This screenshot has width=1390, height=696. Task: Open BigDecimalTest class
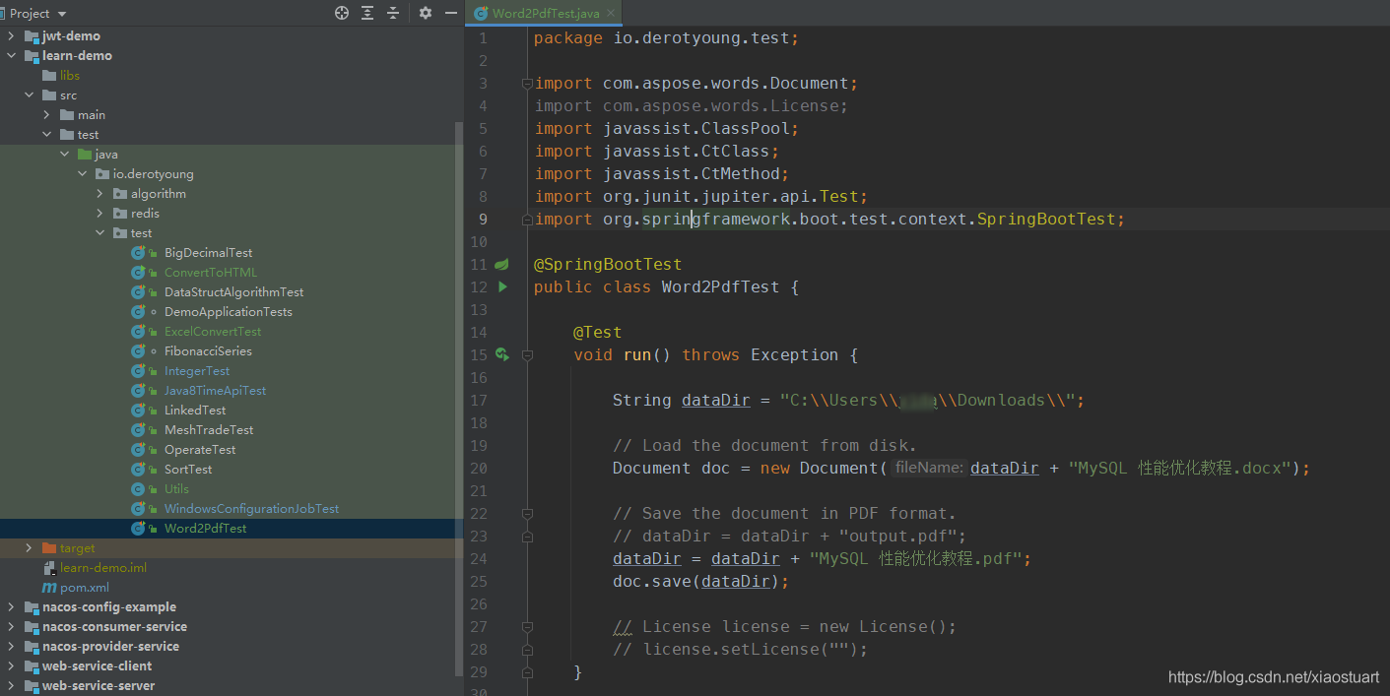209,253
